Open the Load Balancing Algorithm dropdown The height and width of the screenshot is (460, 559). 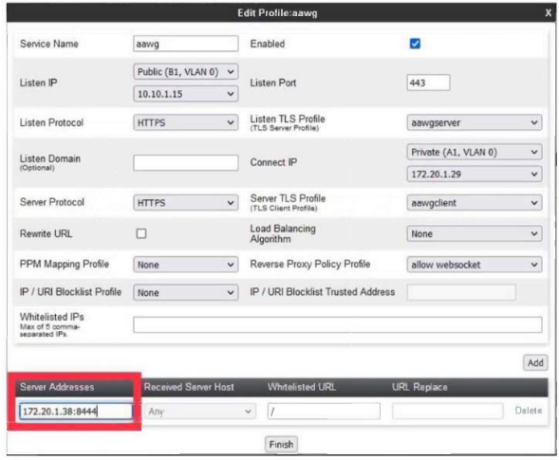[x=475, y=233]
